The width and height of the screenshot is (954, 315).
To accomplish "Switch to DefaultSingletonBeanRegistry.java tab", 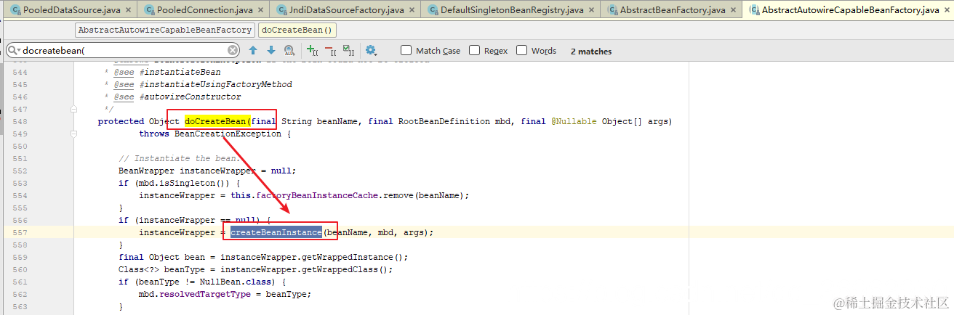I will coord(510,10).
